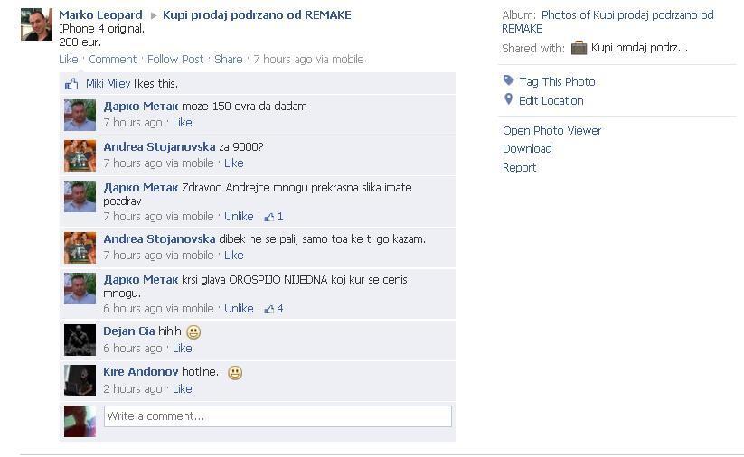Report this photo
Image resolution: width=744 pixels, height=457 pixels.
point(519,168)
